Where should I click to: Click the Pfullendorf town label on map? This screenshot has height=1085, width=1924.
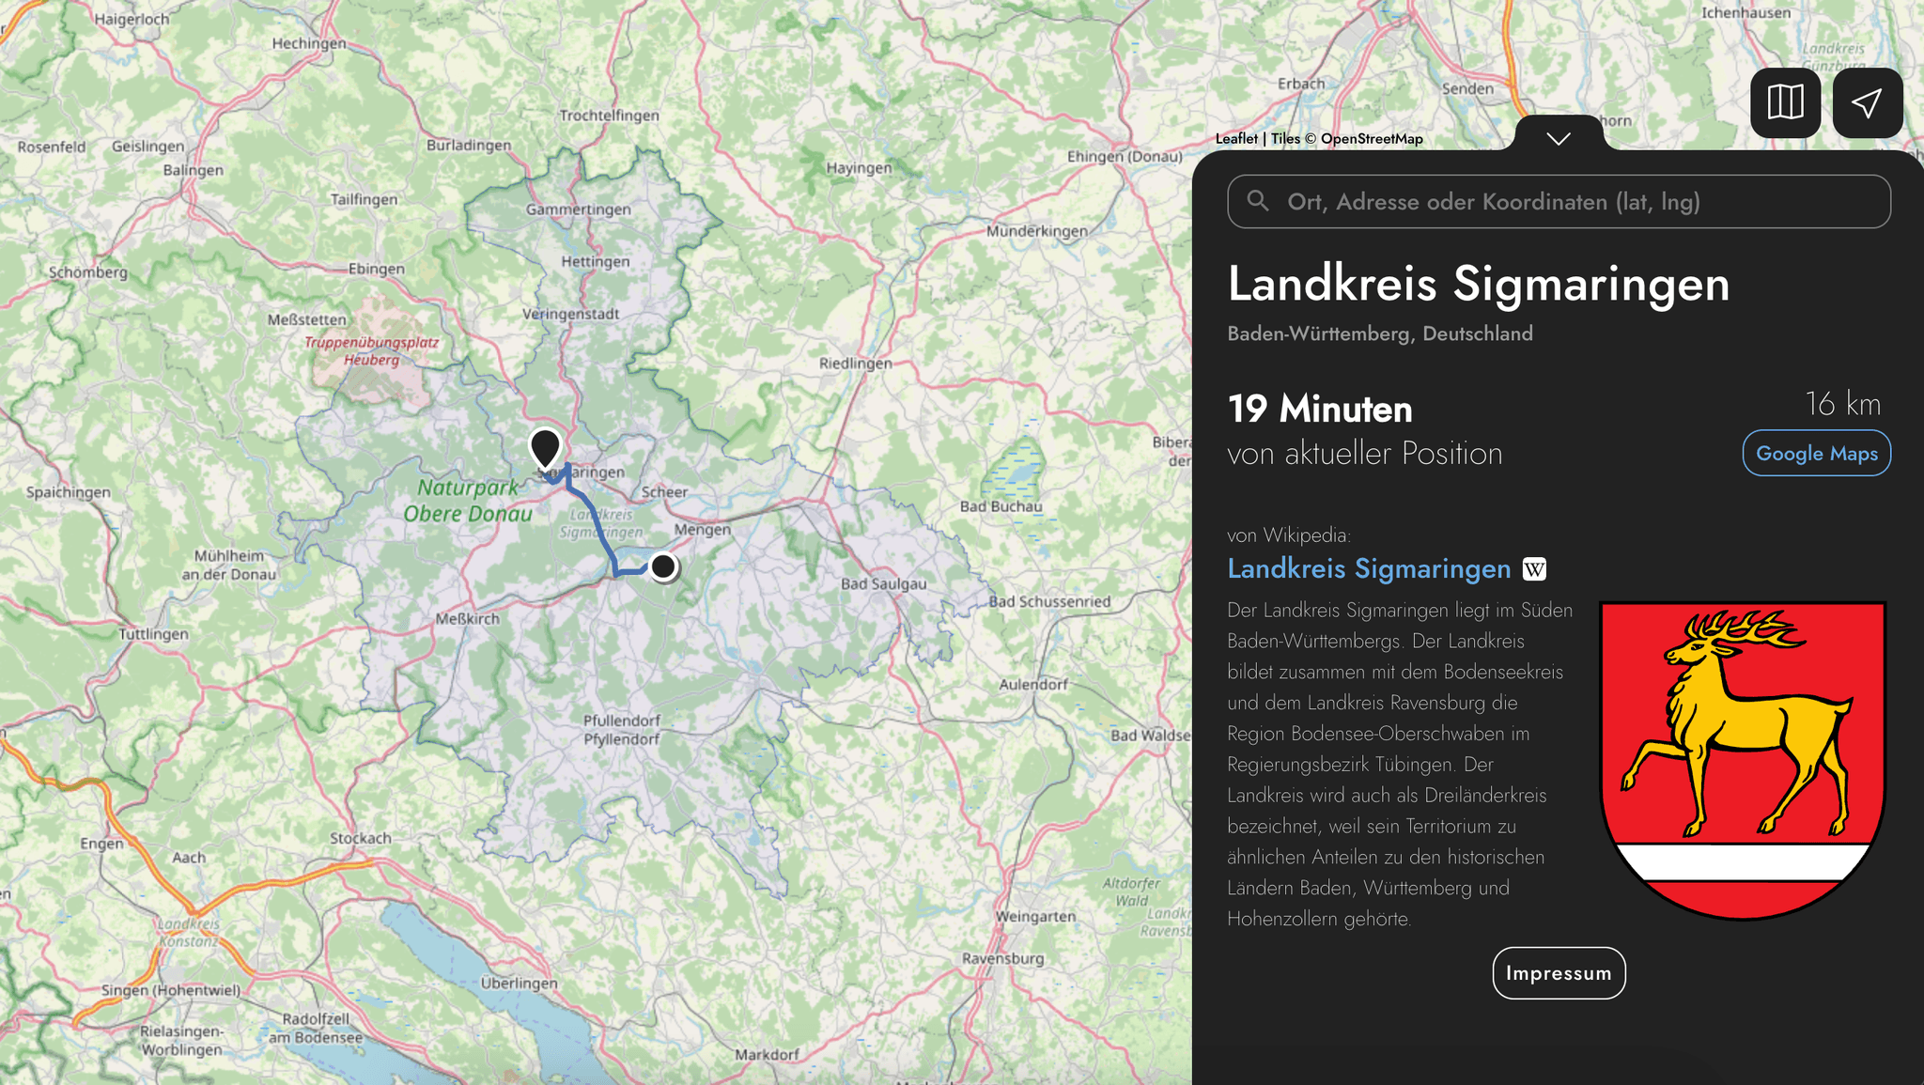coord(621,721)
